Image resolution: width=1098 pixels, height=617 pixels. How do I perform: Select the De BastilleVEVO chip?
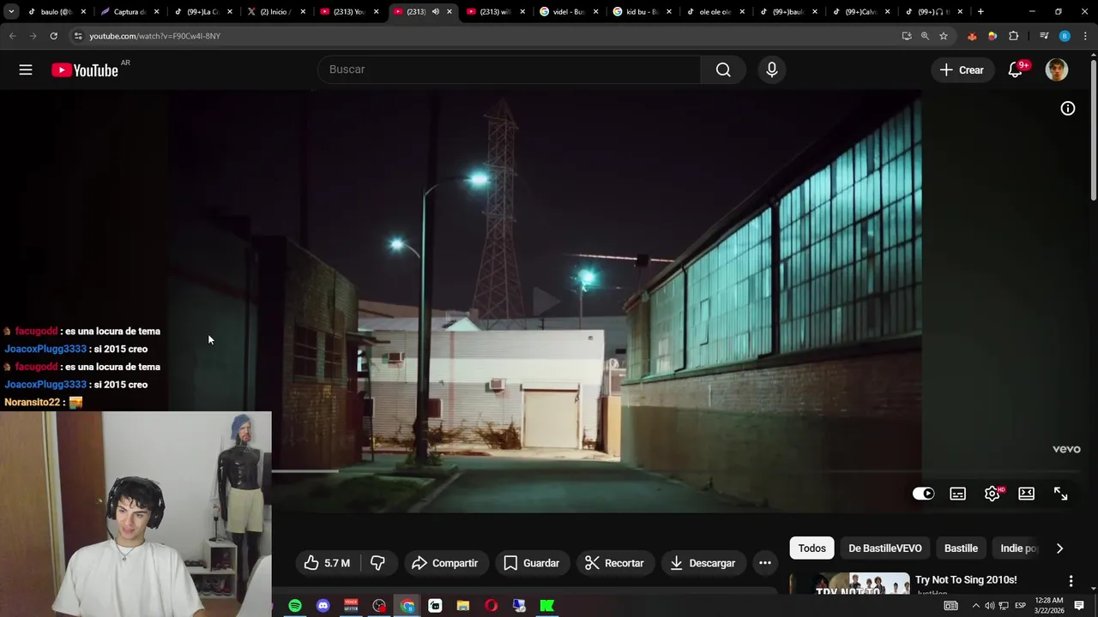(885, 548)
